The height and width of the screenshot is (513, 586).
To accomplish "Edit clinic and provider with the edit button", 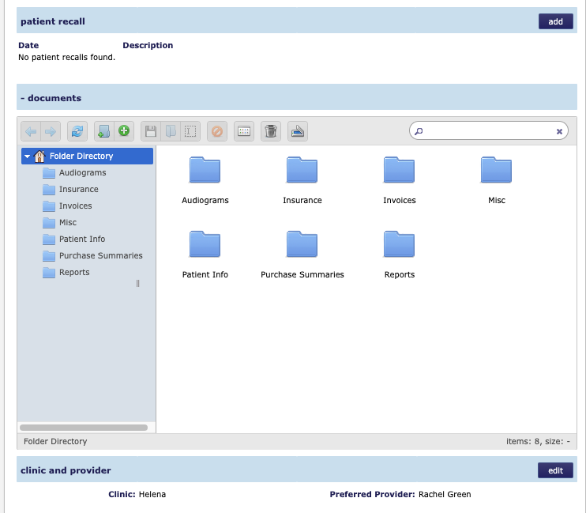I will pyautogui.click(x=555, y=470).
